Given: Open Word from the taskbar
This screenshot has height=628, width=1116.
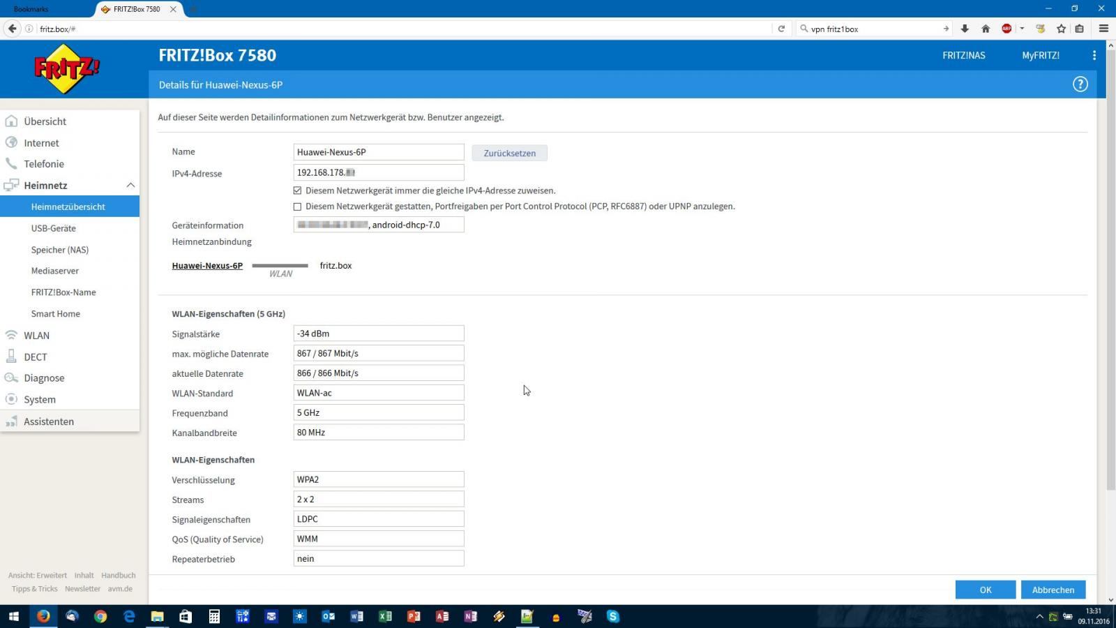Looking at the screenshot, I should pos(356,616).
